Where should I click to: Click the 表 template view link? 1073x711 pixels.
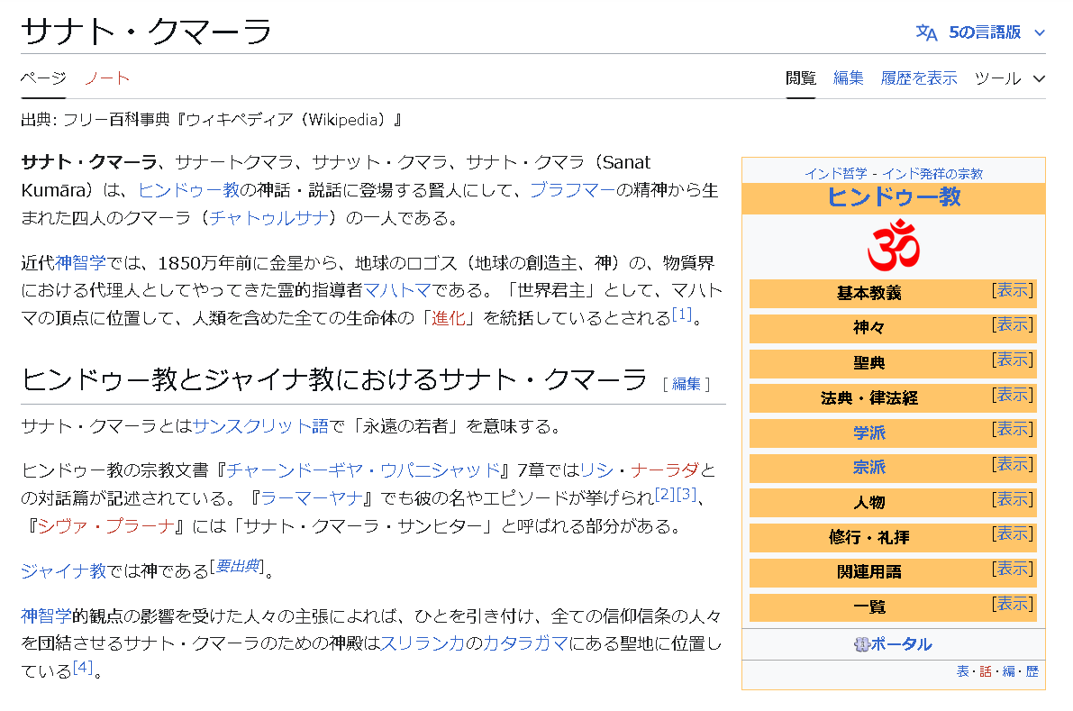963,671
